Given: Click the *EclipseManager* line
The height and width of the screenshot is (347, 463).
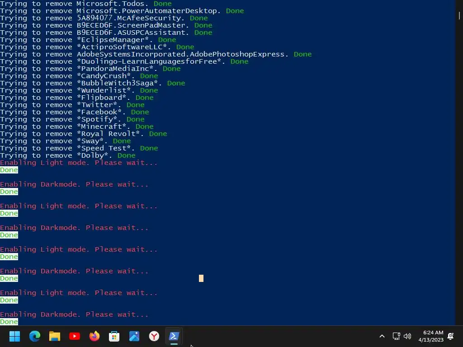Looking at the screenshot, I should point(88,40).
